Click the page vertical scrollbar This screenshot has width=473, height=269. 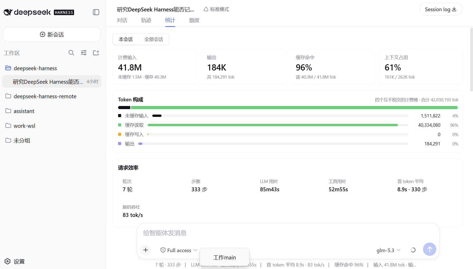471,60
